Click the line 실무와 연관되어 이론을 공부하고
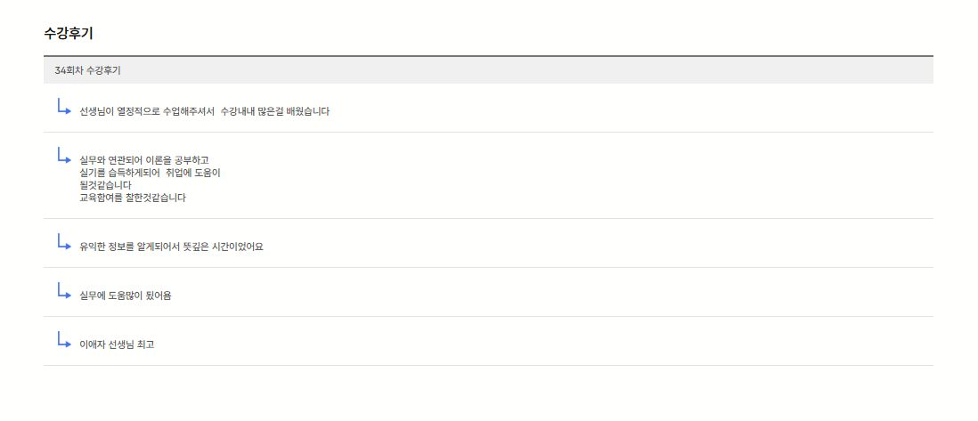The height and width of the screenshot is (421, 978). pos(143,160)
